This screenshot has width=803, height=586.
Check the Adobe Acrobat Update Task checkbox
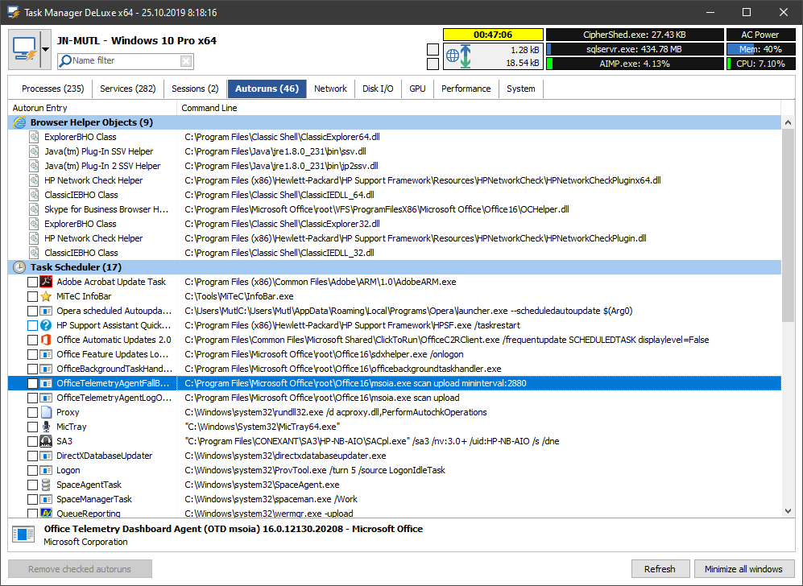[32, 282]
